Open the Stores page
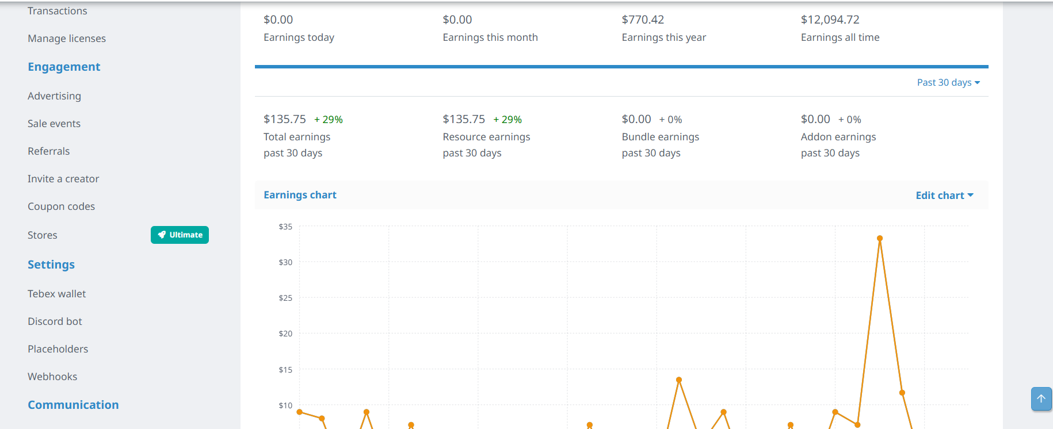Image resolution: width=1053 pixels, height=429 pixels. tap(43, 235)
